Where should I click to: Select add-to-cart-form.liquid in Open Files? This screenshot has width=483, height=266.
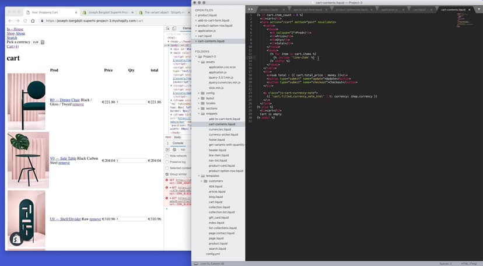pyautogui.click(x=213, y=20)
